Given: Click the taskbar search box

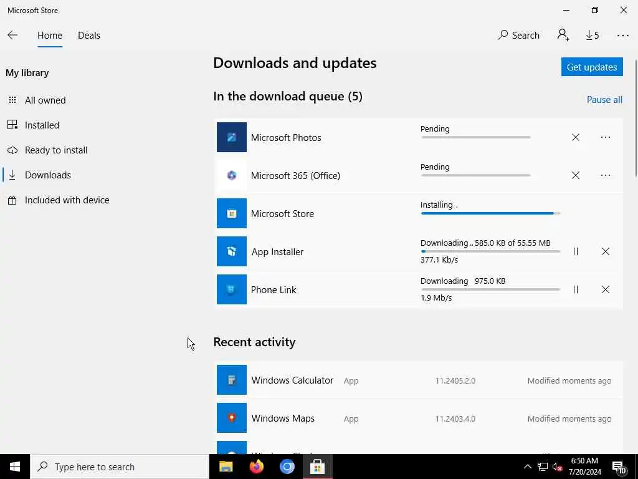Looking at the screenshot, I should (120, 467).
